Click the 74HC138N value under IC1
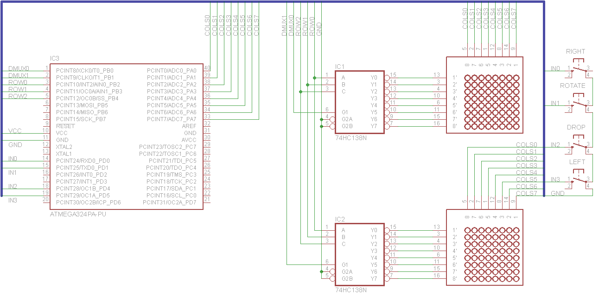 pyautogui.click(x=351, y=138)
